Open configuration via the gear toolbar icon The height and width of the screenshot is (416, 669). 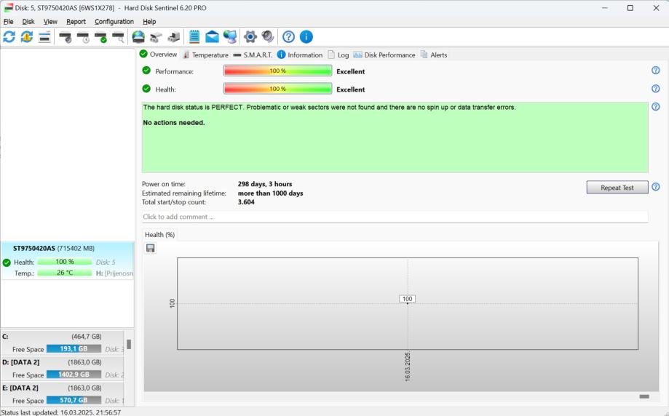tap(250, 37)
